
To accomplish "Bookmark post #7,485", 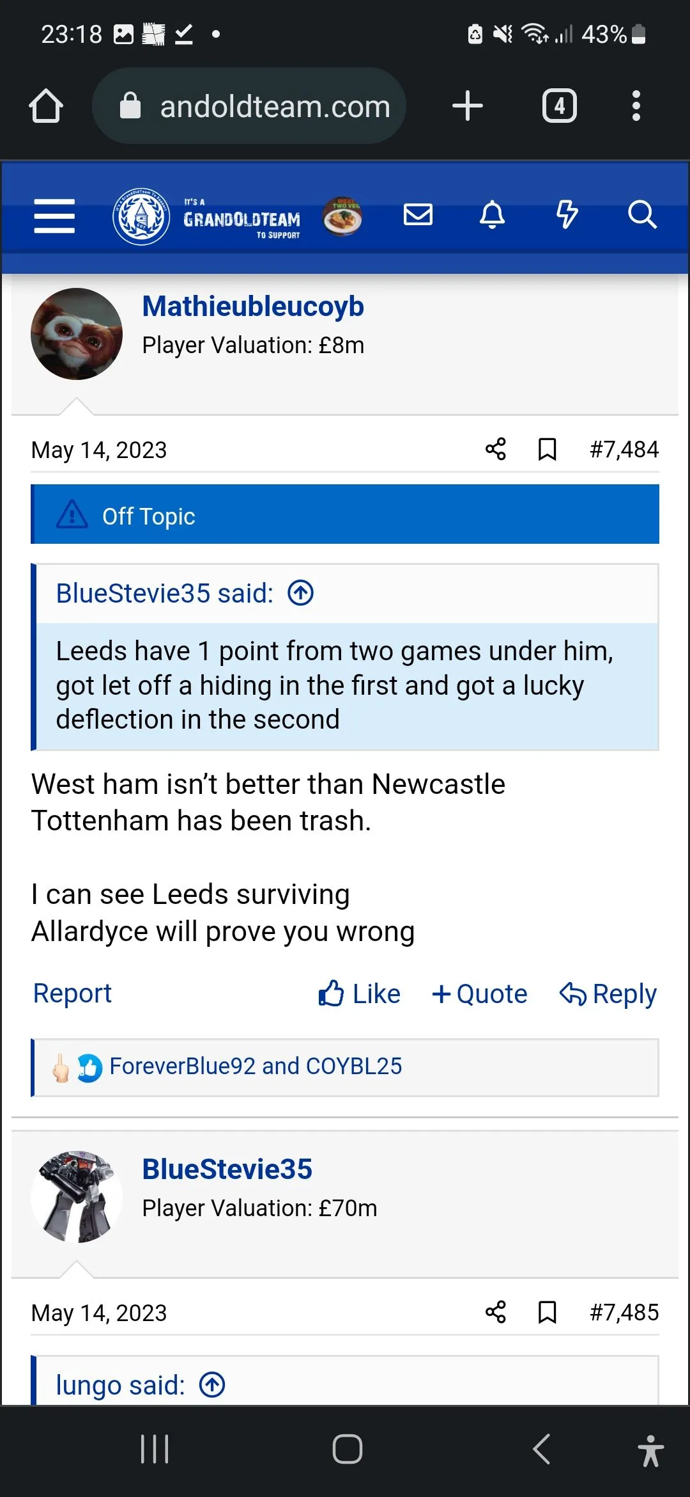I will [x=547, y=1312].
